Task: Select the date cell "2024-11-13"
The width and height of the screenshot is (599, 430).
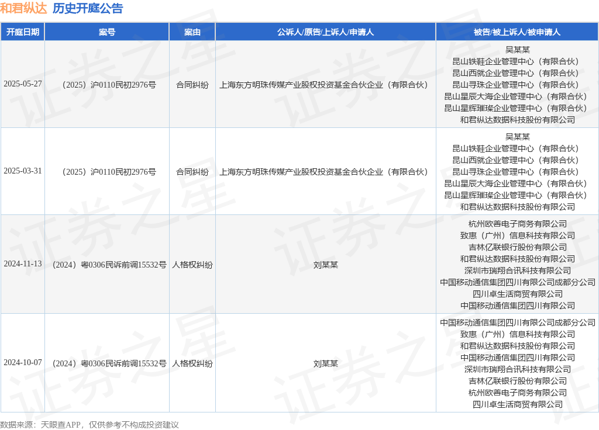Action: (x=23, y=264)
